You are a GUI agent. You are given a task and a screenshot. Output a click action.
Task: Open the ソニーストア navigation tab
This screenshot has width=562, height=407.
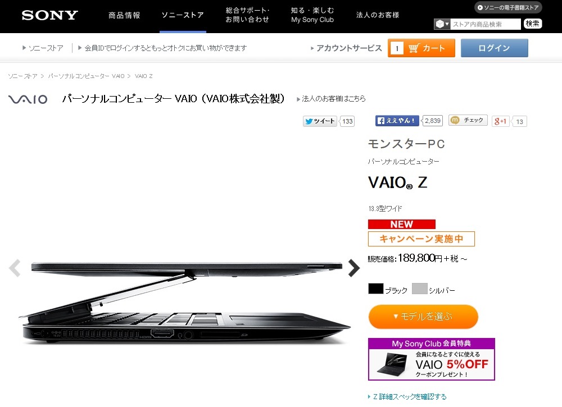[183, 15]
